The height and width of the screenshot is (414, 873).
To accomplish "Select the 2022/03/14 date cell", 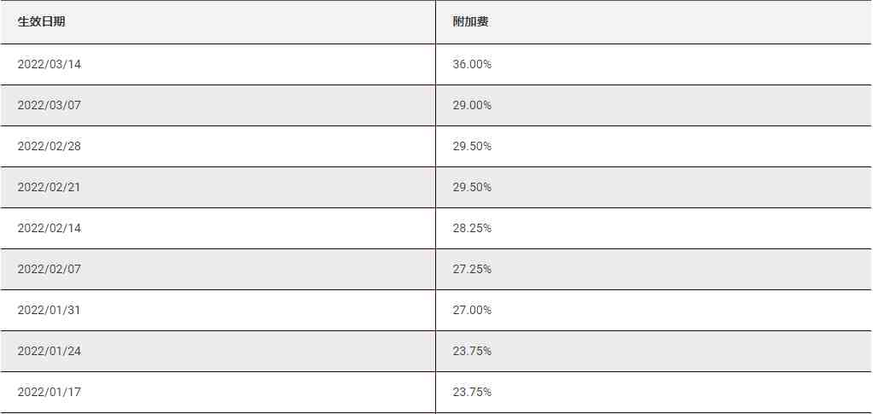I will coord(218,65).
